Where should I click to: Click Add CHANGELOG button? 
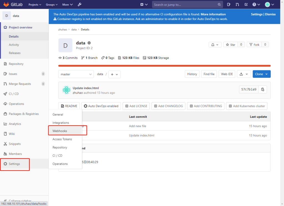pyautogui.click(x=168, y=106)
